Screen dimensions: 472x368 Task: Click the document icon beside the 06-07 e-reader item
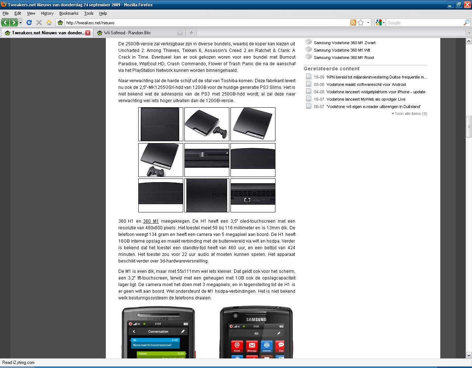tap(309, 106)
